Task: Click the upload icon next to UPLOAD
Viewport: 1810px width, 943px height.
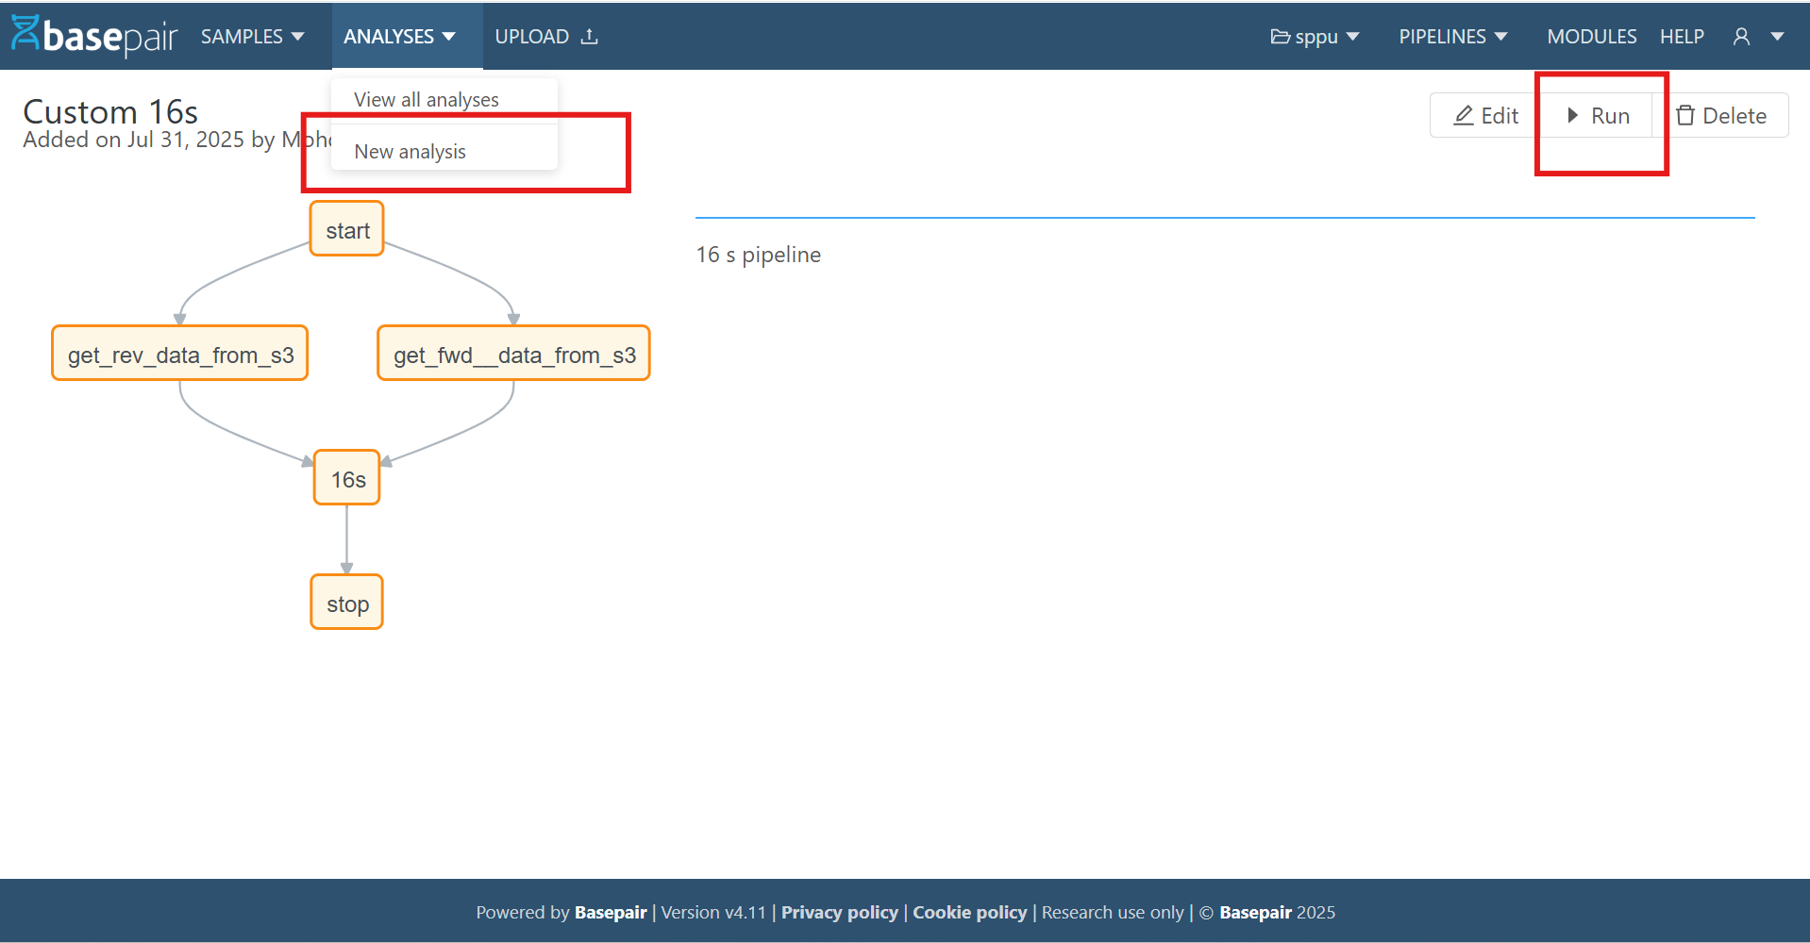Action: [x=590, y=35]
